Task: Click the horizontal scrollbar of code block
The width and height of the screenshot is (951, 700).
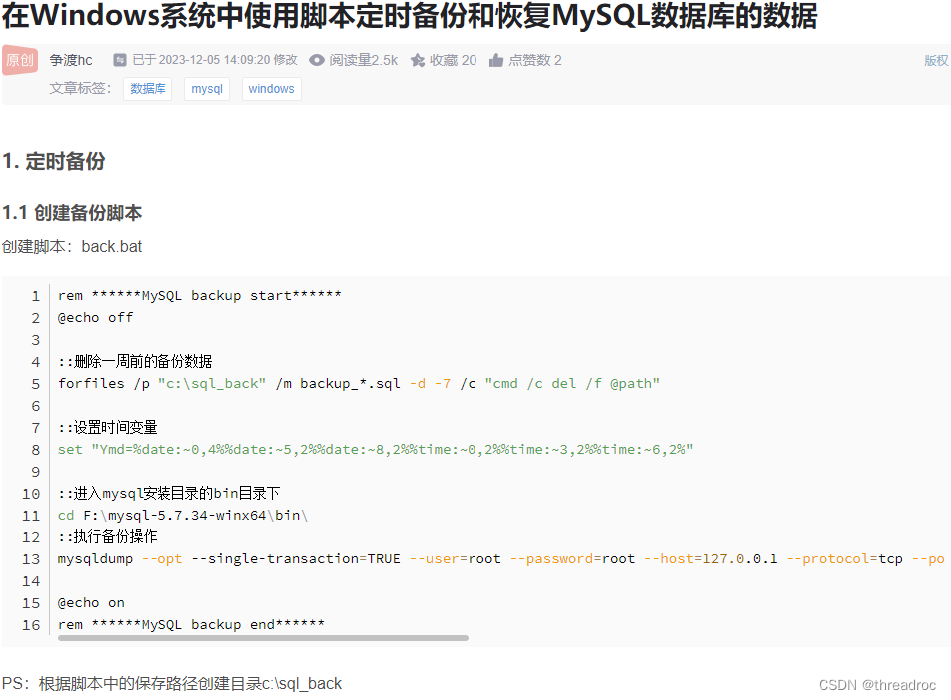Action: click(262, 637)
